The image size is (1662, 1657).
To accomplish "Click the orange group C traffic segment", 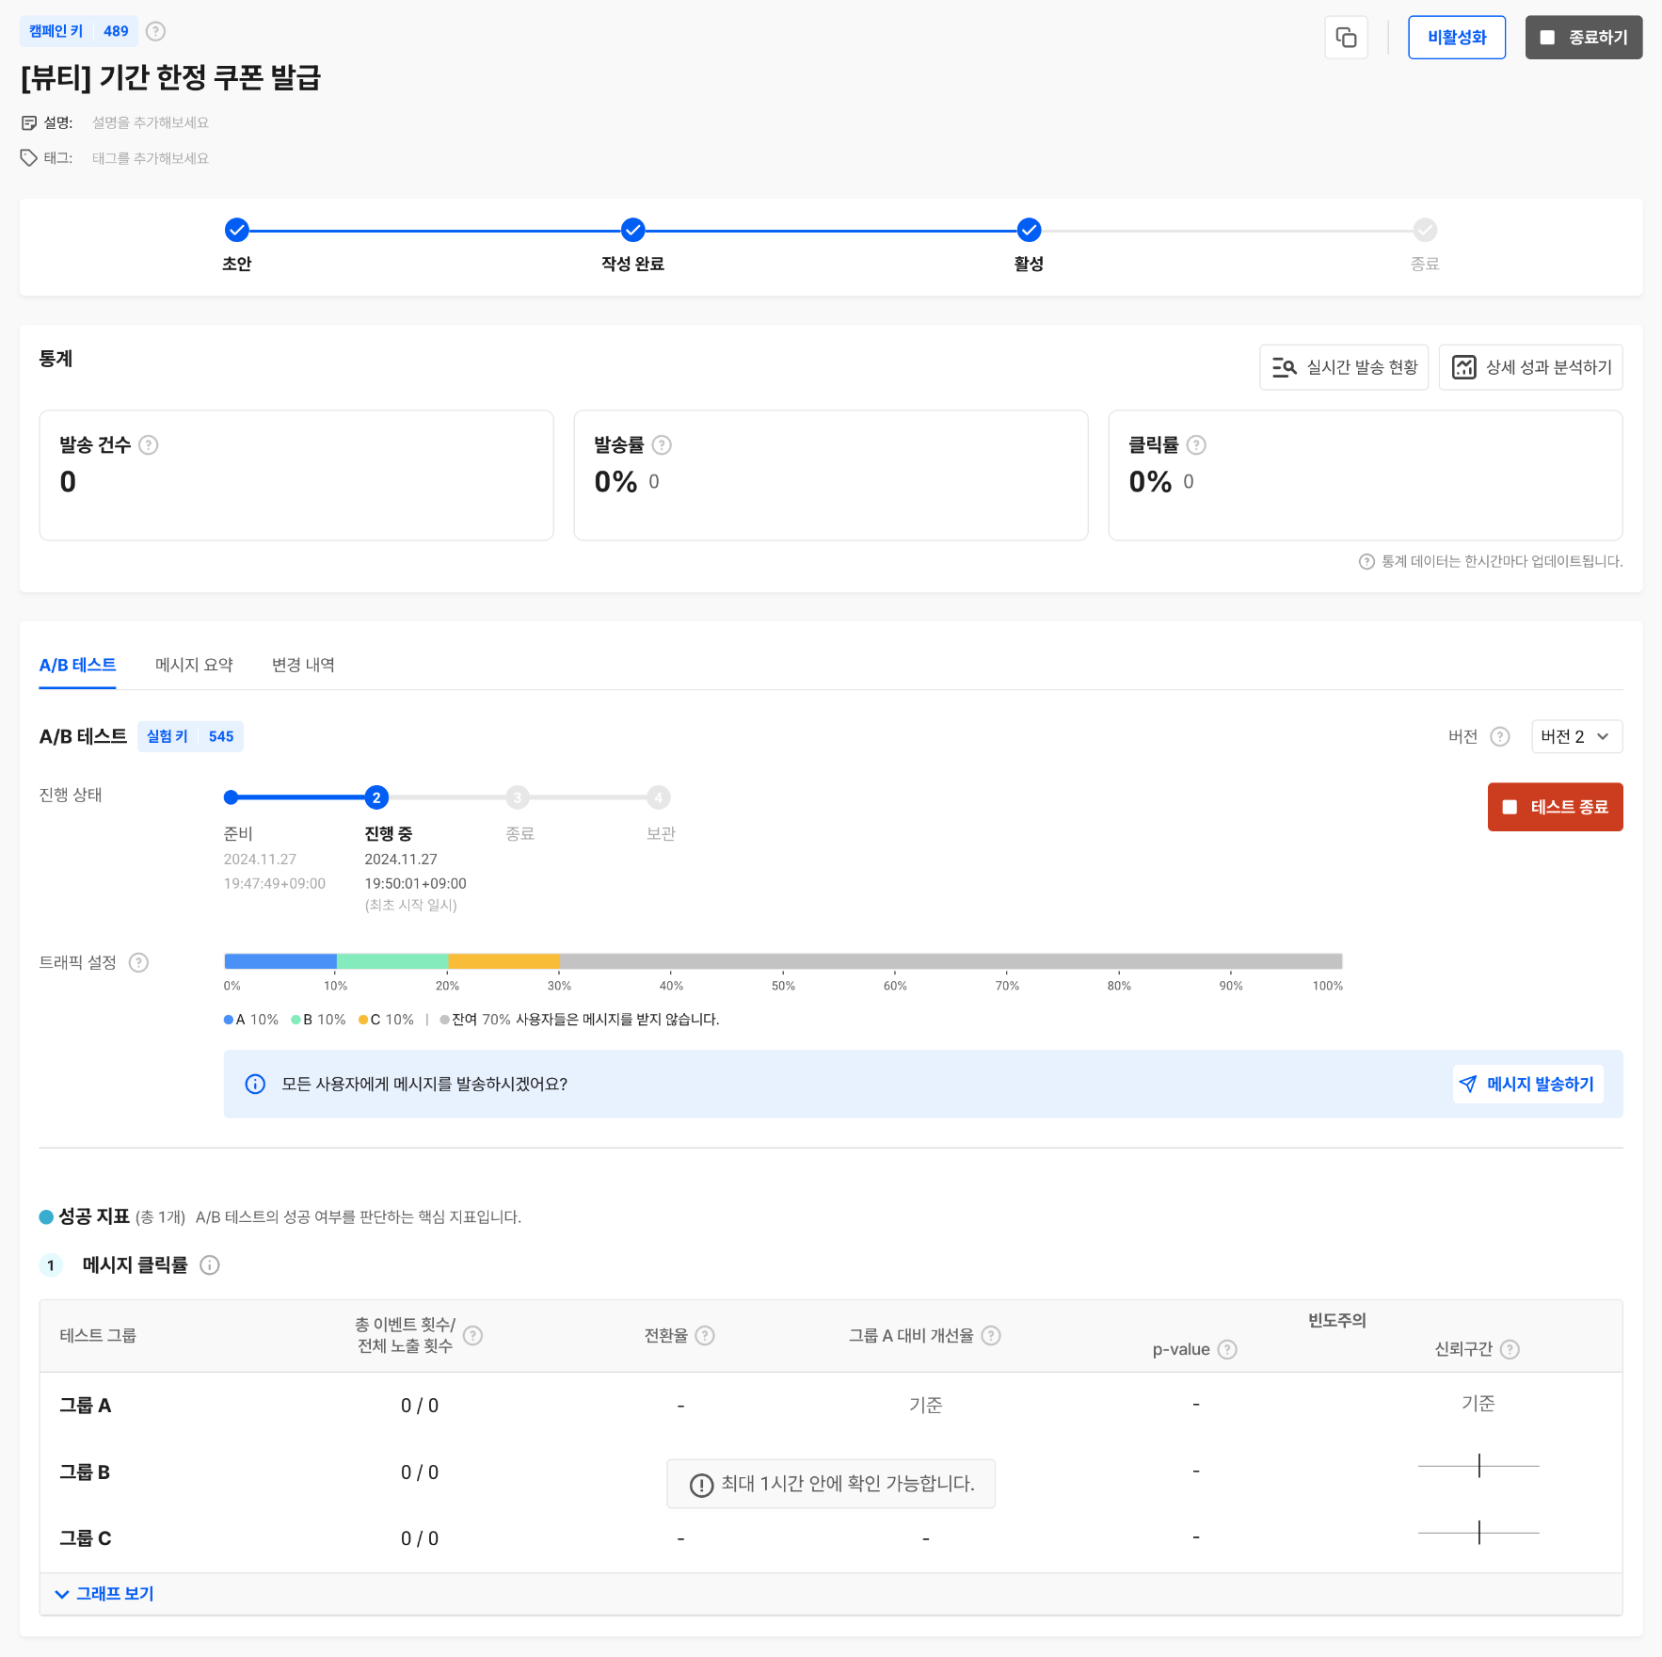I will [504, 961].
